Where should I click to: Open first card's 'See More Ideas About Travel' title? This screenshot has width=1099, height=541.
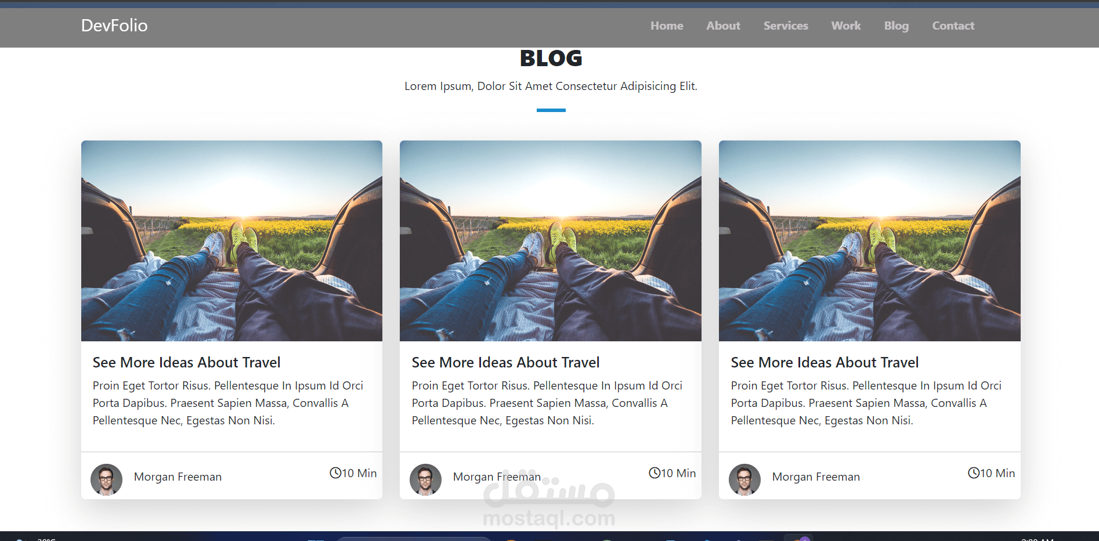coord(186,362)
